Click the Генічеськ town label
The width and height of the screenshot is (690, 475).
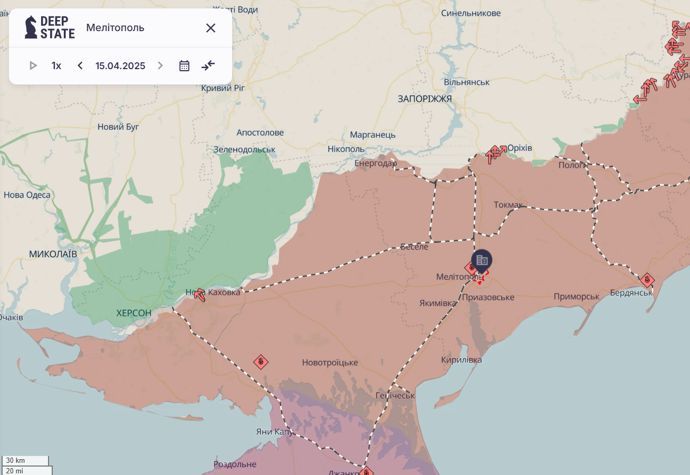tap(395, 395)
